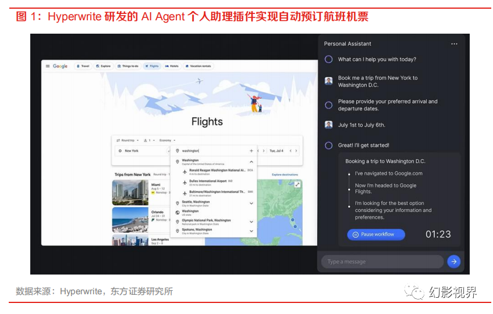Click the Google logo
Viewport: 493px width, 314px height.
pyautogui.click(x=60, y=66)
